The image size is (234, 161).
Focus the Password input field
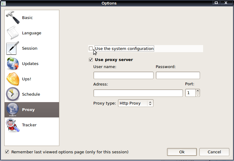click(x=178, y=75)
